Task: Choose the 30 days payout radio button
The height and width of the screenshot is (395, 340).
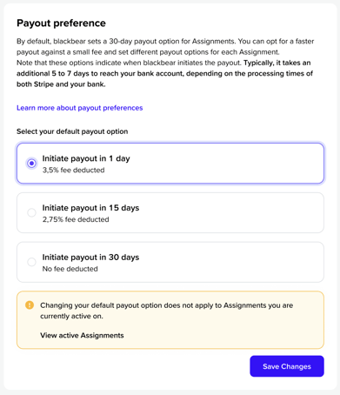Action: click(x=31, y=262)
